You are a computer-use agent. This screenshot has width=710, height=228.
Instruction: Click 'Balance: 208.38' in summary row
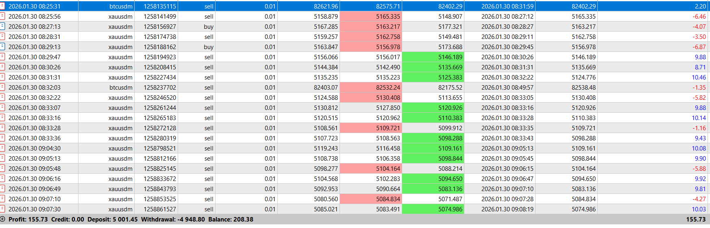coord(231,219)
